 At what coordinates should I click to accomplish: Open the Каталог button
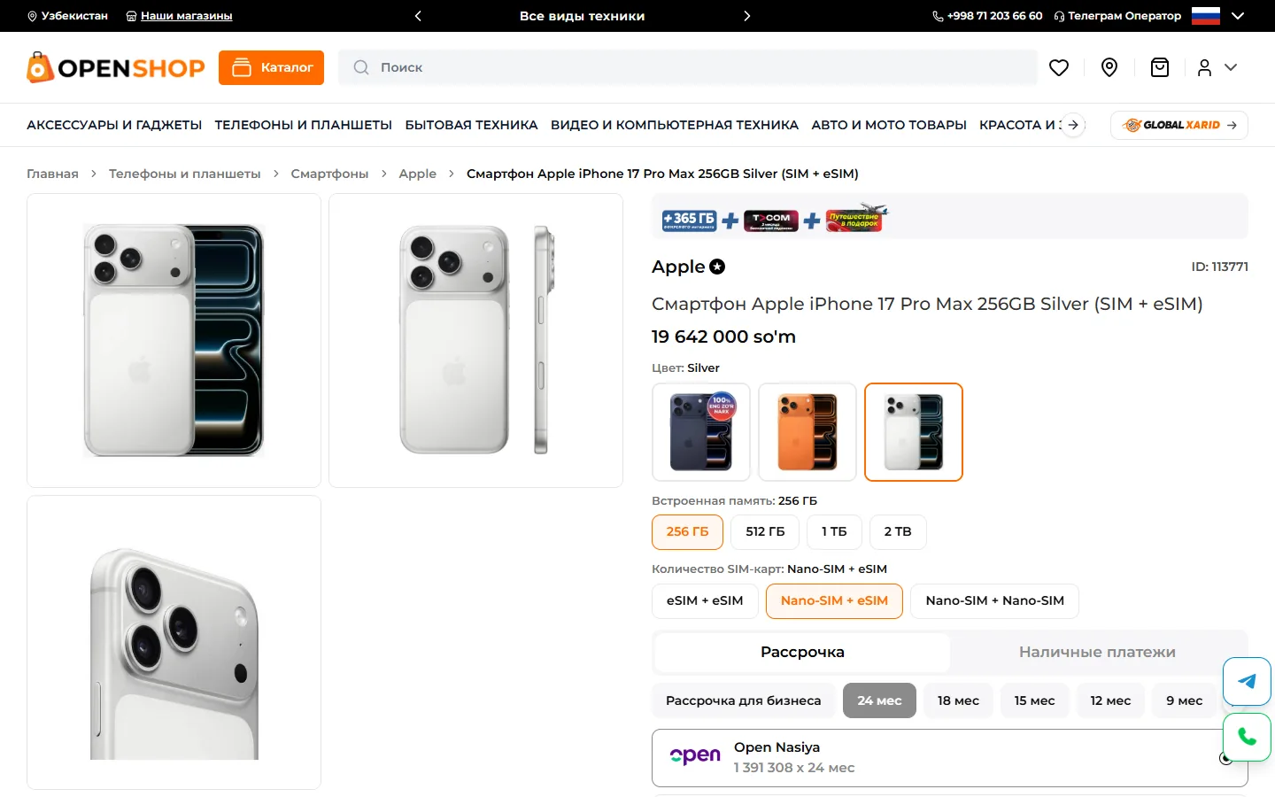(x=271, y=67)
